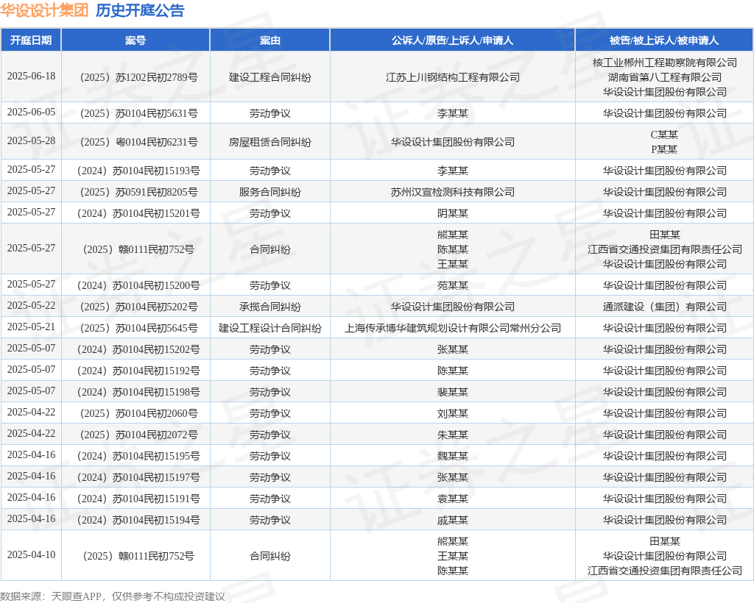Click defendant C某某
Screen dimensions: 754x603
click(x=665, y=135)
